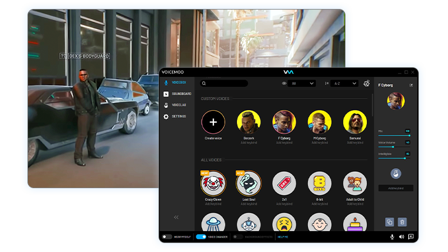448x252 pixels.
Task: Click Add keybind button in F Cyborg panel
Action: point(396,188)
